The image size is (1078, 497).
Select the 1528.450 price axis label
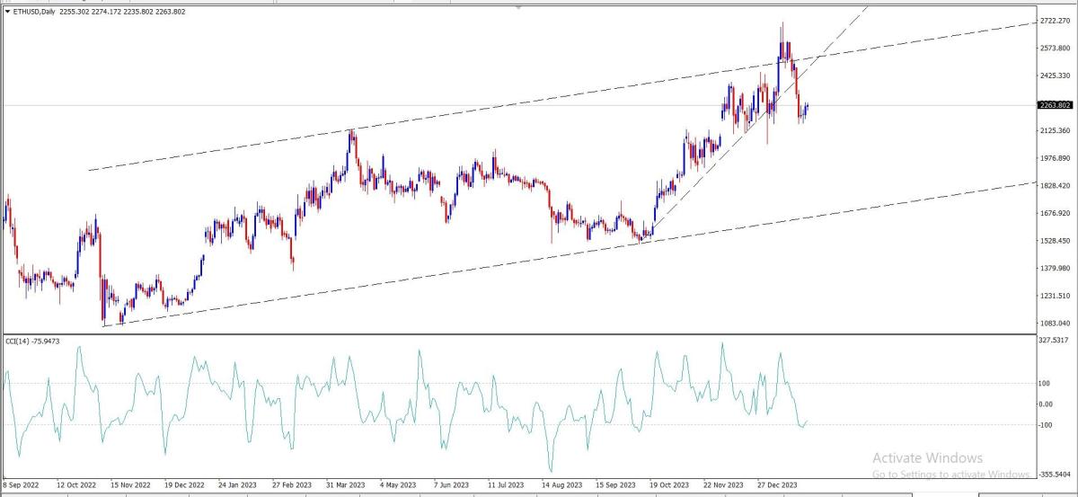(x=1056, y=241)
